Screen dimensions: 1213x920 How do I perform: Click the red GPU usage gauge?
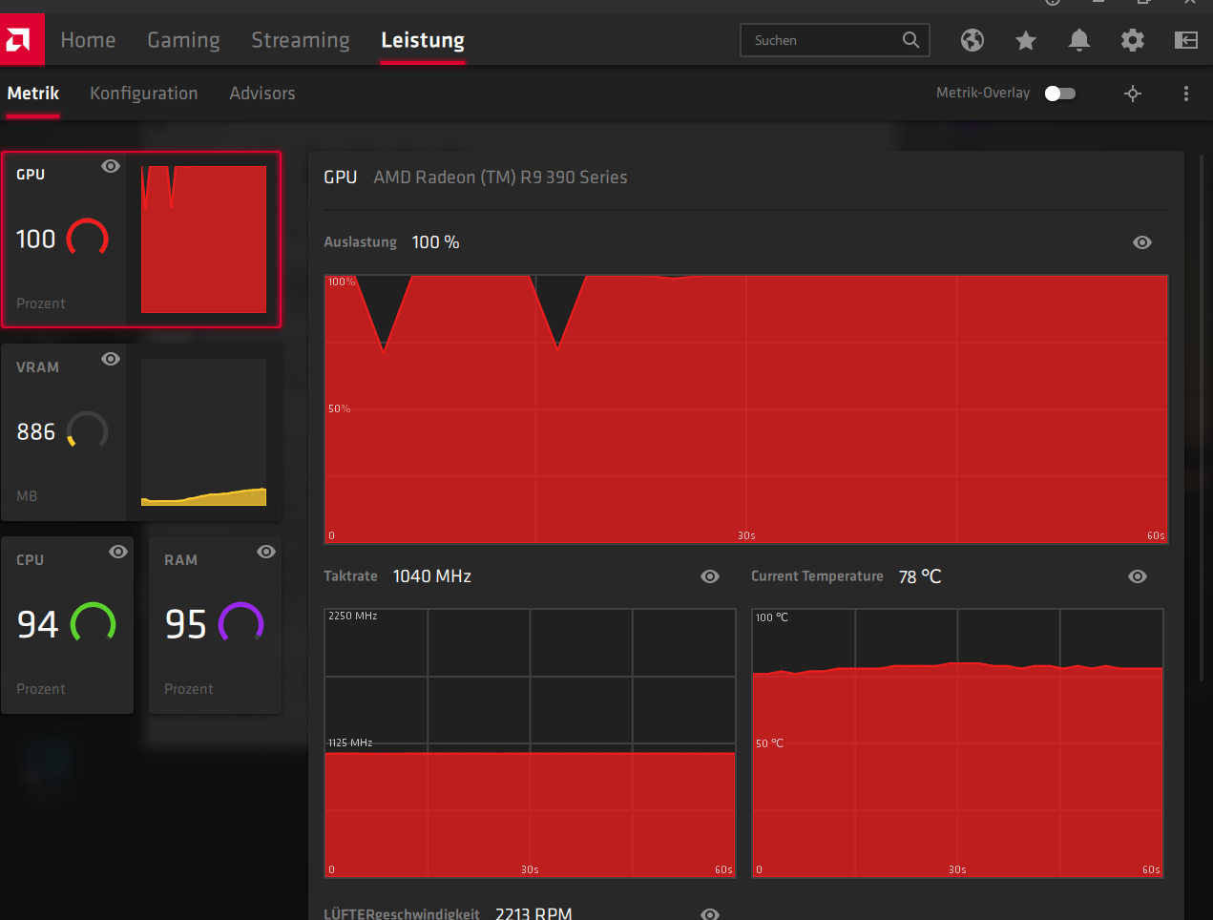(87, 239)
